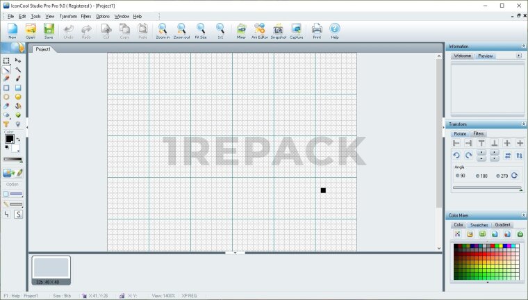Screen dimensions: 528x300
Task: Click the Zoom in toolbar icon
Action: click(x=163, y=31)
